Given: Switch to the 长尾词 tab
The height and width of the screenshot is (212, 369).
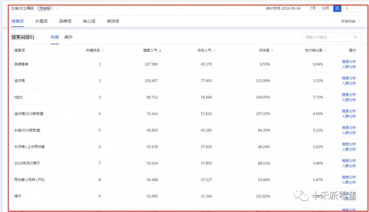Looking at the screenshot, I should coord(41,21).
